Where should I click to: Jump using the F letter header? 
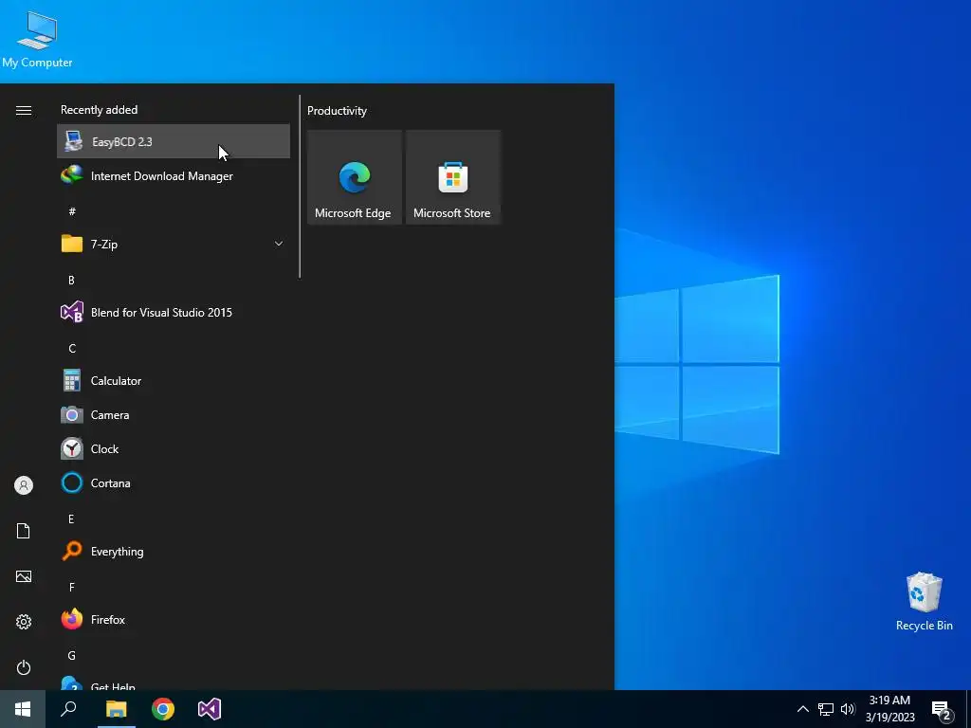pyautogui.click(x=72, y=587)
